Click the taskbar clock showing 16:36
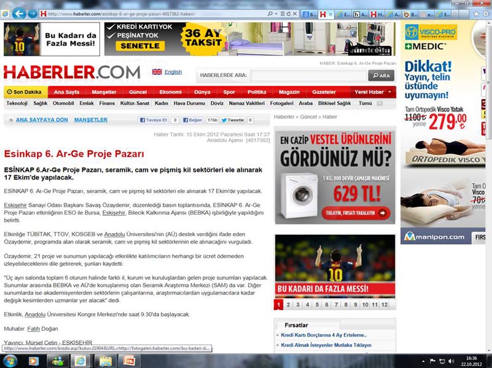This screenshot has width=492, height=368. coord(472,361)
